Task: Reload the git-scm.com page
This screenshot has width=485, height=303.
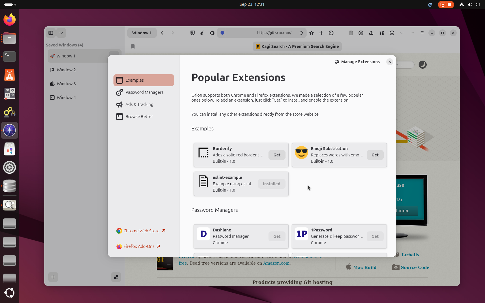Action: coord(301,33)
